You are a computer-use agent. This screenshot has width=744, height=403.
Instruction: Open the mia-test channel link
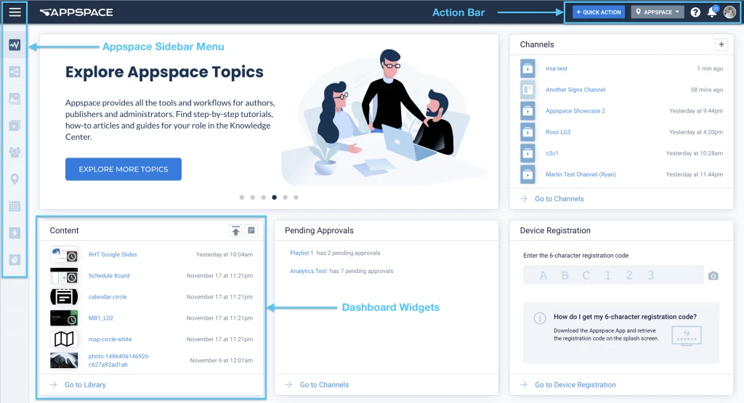coord(556,69)
